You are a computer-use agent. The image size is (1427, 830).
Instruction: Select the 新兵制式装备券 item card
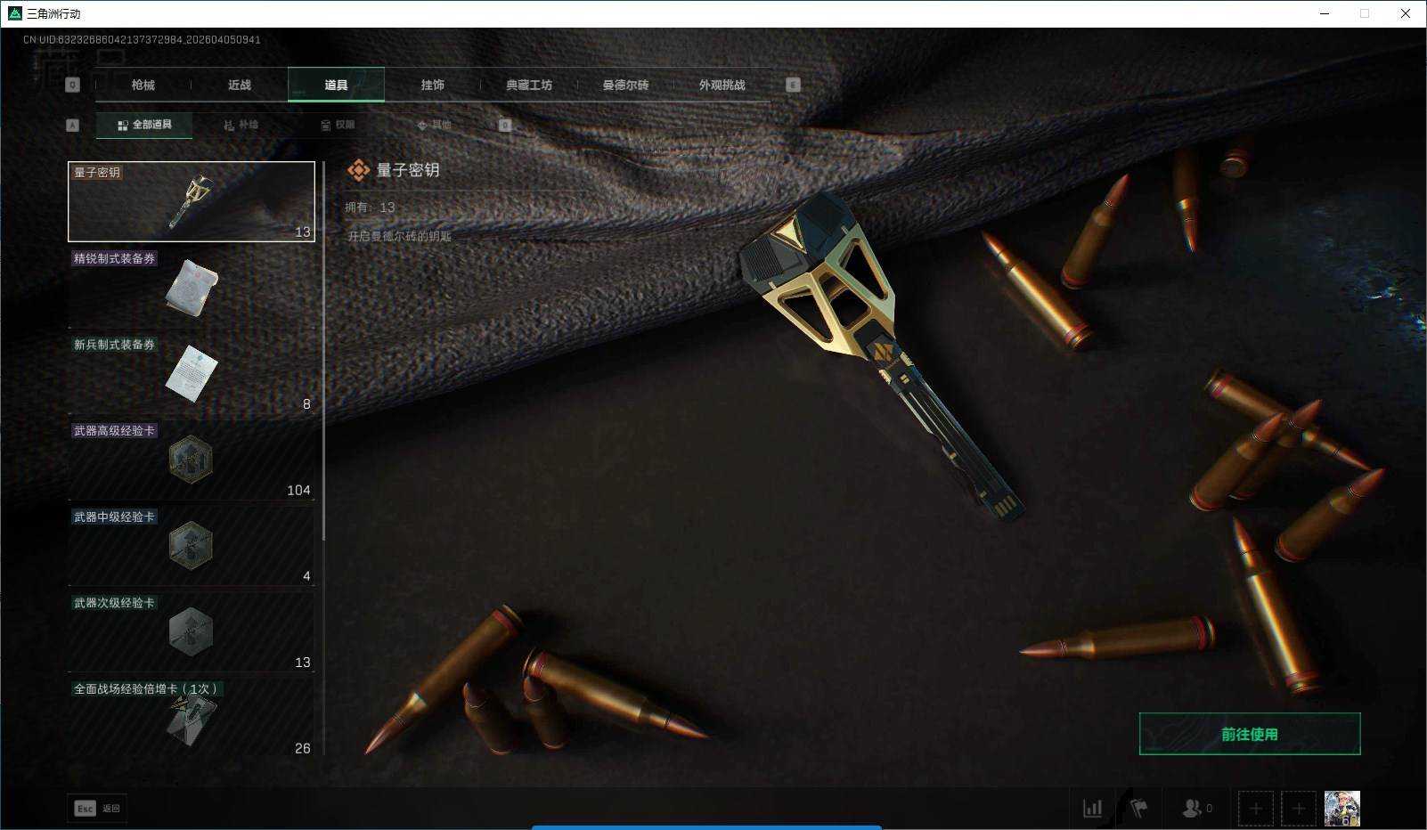point(192,374)
